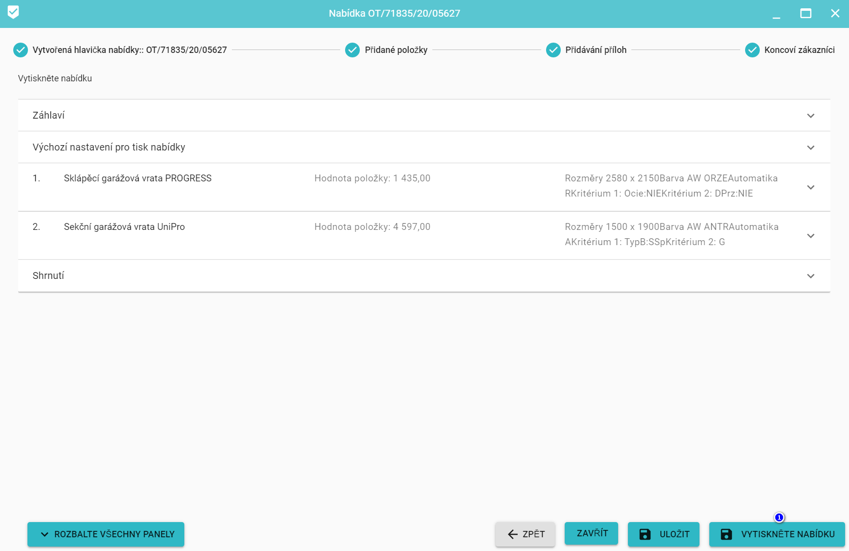Expand the Shrnutí panel chevron

click(x=811, y=276)
